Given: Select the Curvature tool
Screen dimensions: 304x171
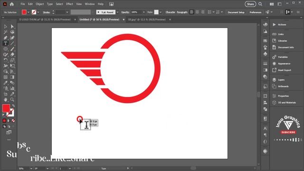Looking at the screenshot, I should (12, 38).
